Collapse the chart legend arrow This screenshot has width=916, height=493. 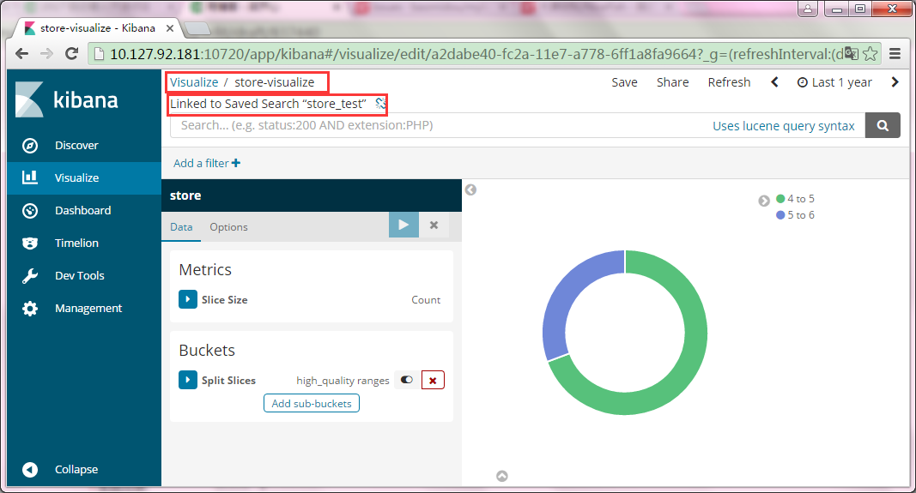click(x=763, y=201)
